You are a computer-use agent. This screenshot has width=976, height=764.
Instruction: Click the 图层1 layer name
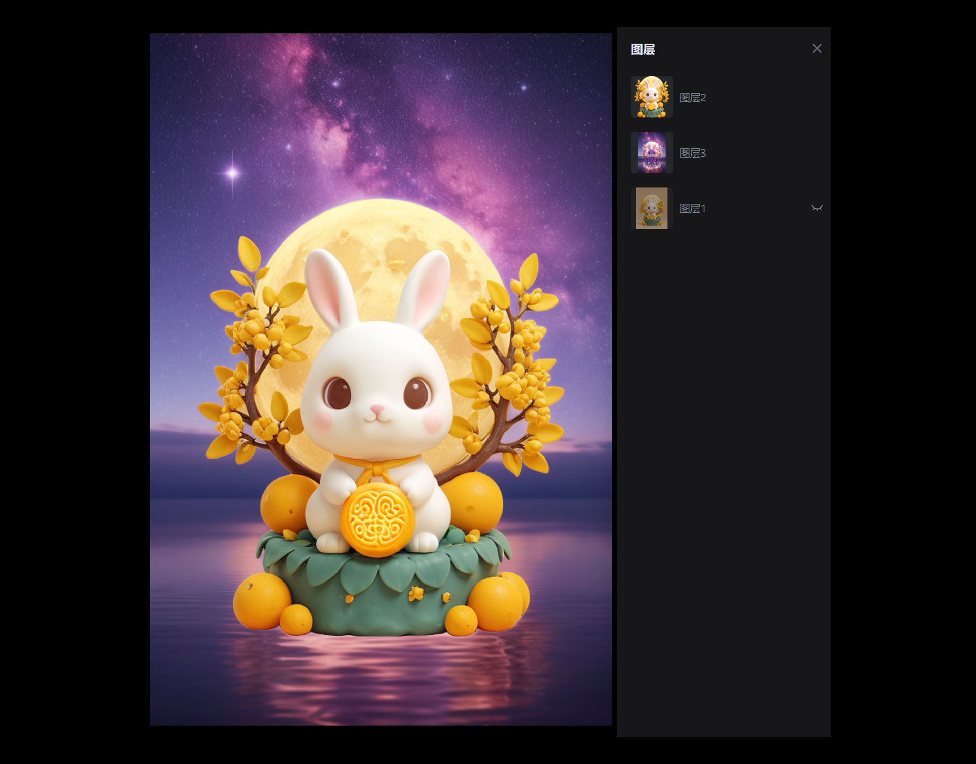pyautogui.click(x=692, y=208)
